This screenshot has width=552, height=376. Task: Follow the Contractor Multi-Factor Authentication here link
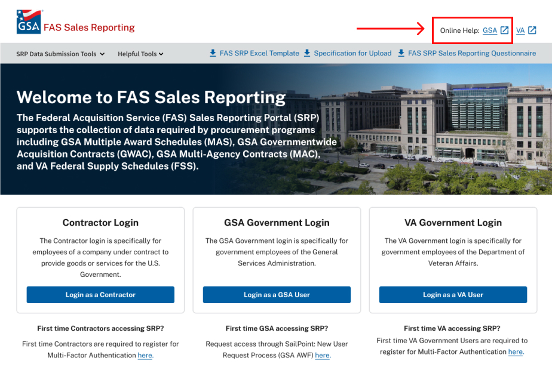pos(145,355)
